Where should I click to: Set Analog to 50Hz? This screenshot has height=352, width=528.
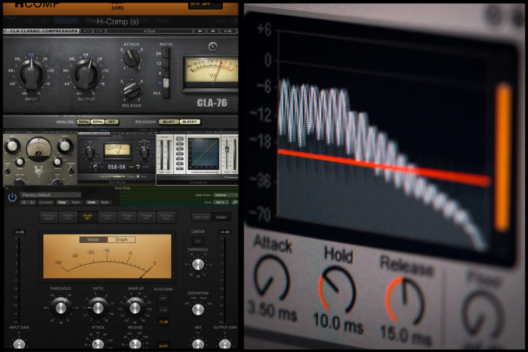[83, 122]
